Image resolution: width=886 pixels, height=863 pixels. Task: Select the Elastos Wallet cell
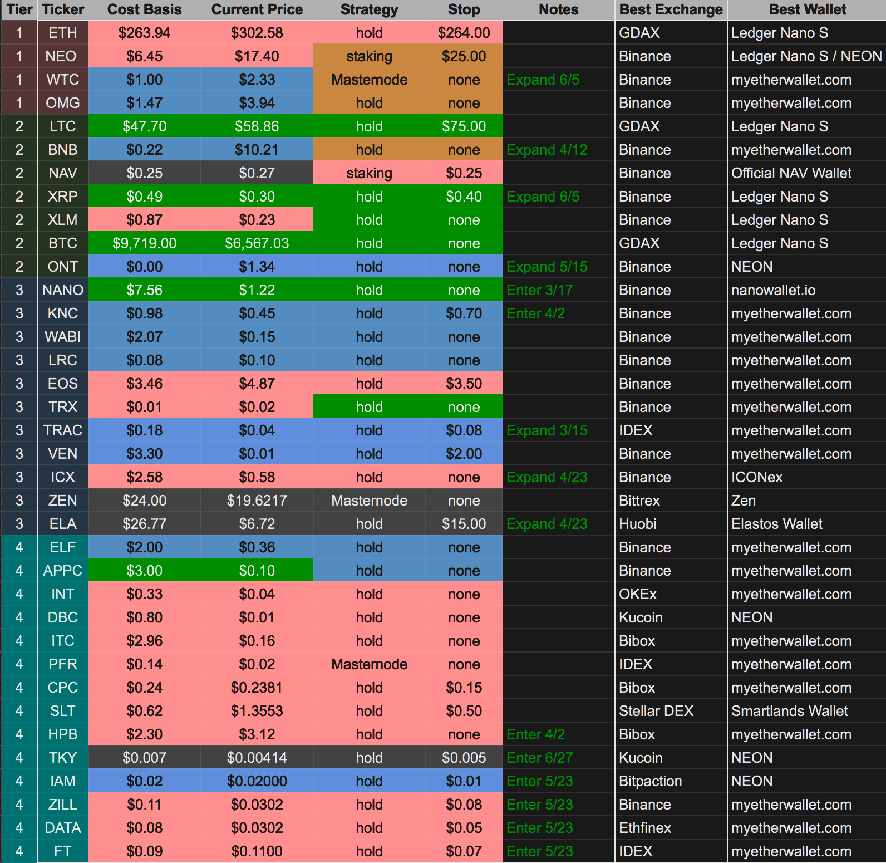coord(807,524)
